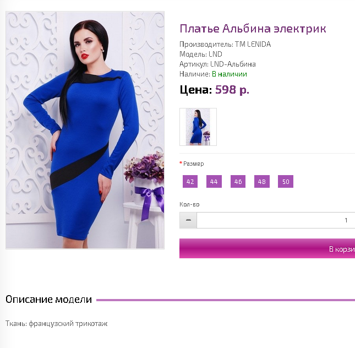The height and width of the screenshot is (348, 355).
Task: Click the 598 р. price value
Action: tap(232, 90)
